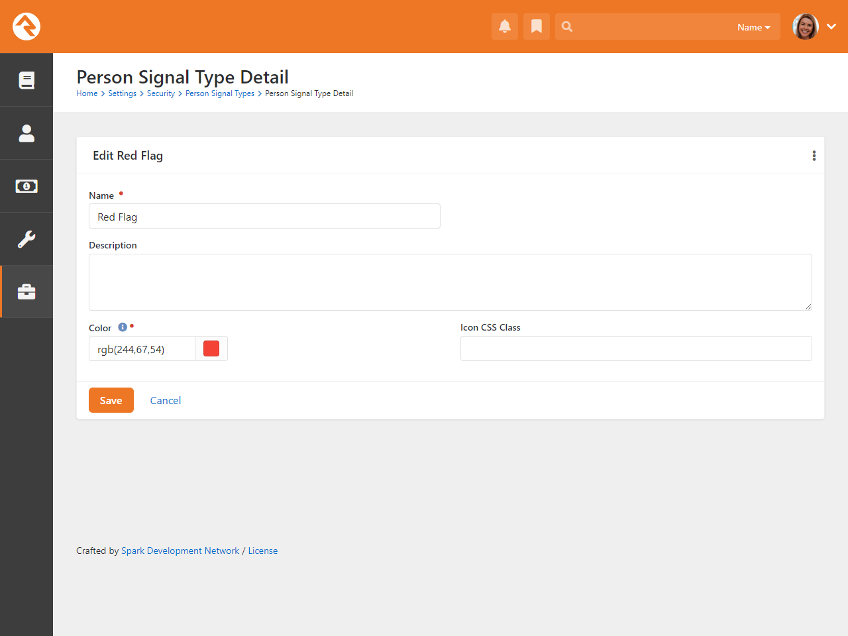
Task: Cancel editing the signal type
Action: coord(166,400)
